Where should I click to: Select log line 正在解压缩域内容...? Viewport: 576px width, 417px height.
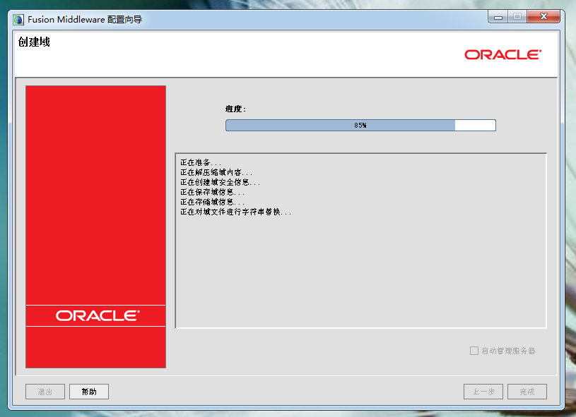pyautogui.click(x=216, y=172)
